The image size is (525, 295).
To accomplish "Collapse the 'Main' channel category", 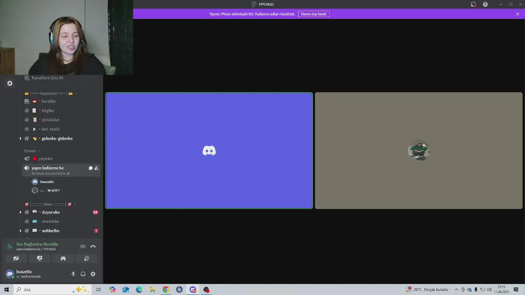I will [50, 204].
